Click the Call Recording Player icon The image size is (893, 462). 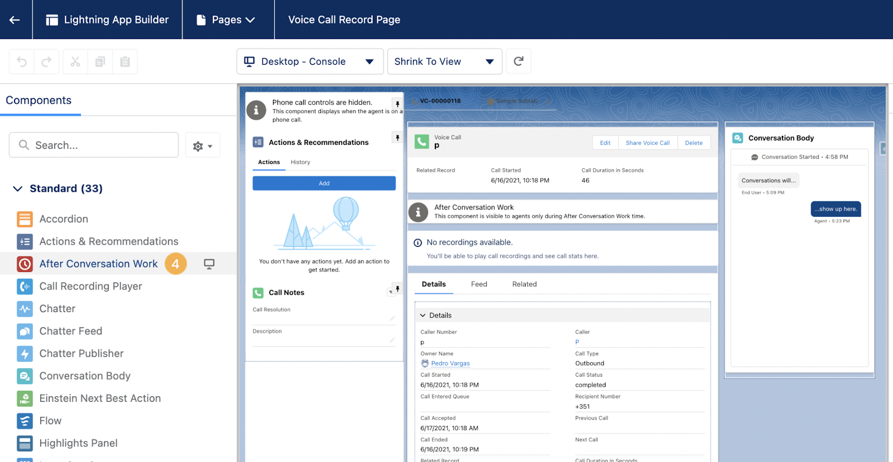point(25,286)
